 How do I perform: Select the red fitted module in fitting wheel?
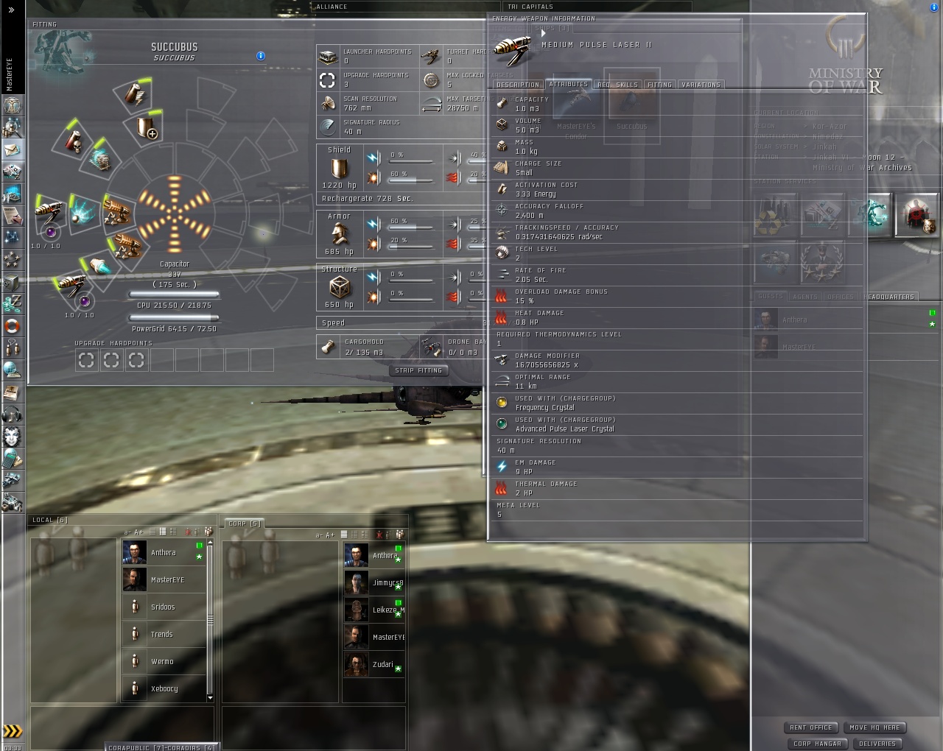coord(74,141)
